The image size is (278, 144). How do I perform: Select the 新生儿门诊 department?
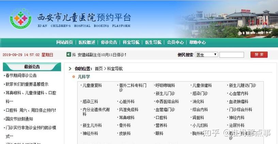click(165, 93)
